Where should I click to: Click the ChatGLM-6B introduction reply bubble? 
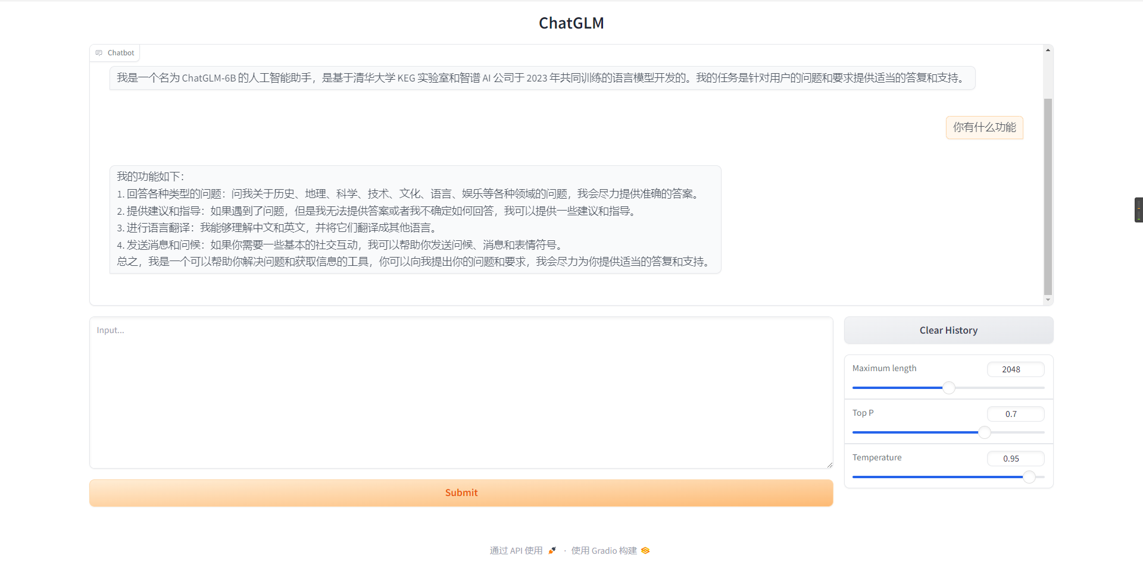pyautogui.click(x=542, y=78)
